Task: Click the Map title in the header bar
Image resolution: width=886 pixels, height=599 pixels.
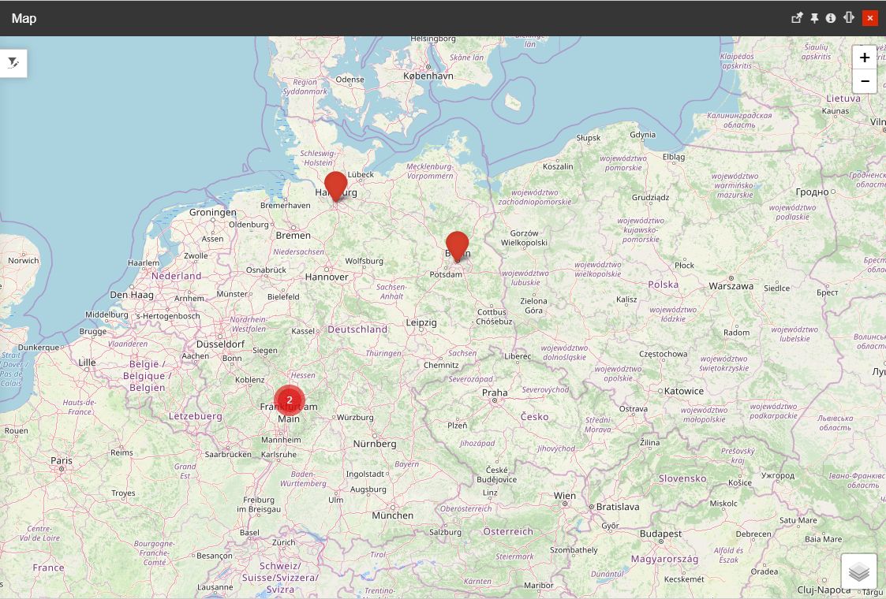Action: pos(24,17)
